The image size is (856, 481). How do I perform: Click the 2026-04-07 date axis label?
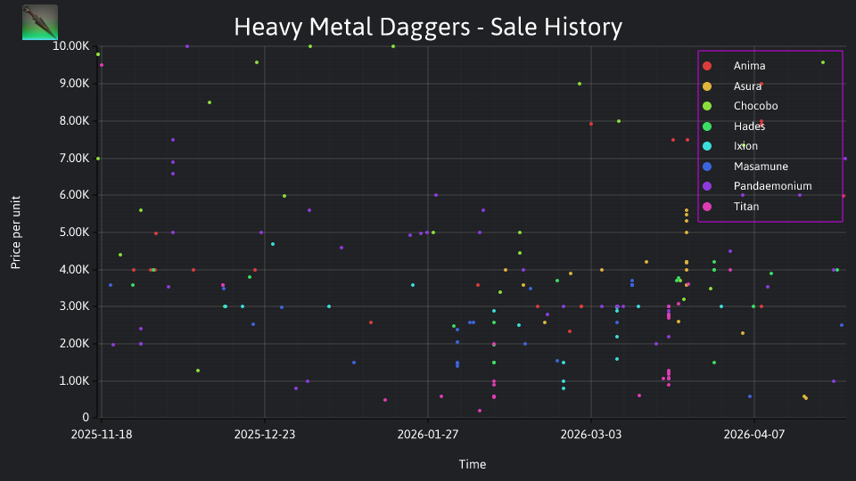tap(754, 435)
